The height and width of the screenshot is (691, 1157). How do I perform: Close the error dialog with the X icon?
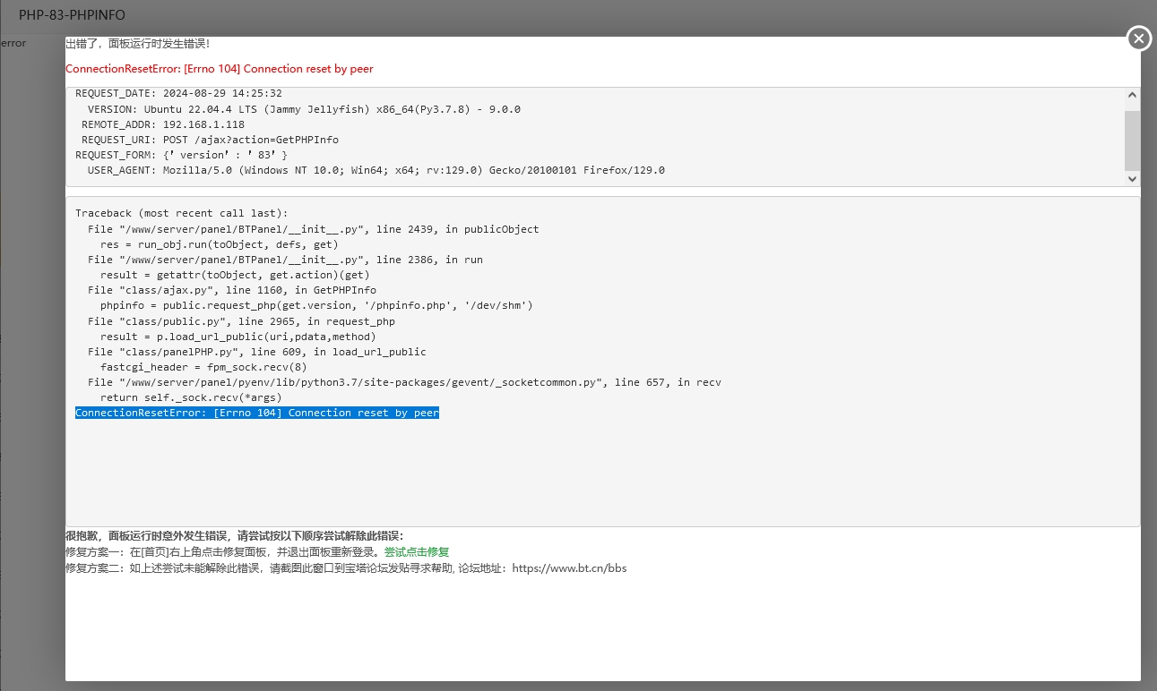[x=1139, y=38]
